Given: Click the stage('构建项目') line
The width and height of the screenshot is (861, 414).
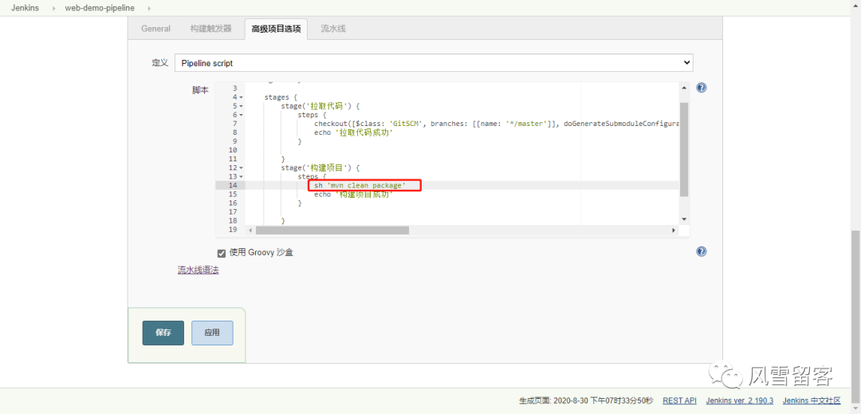Looking at the screenshot, I should coord(320,168).
